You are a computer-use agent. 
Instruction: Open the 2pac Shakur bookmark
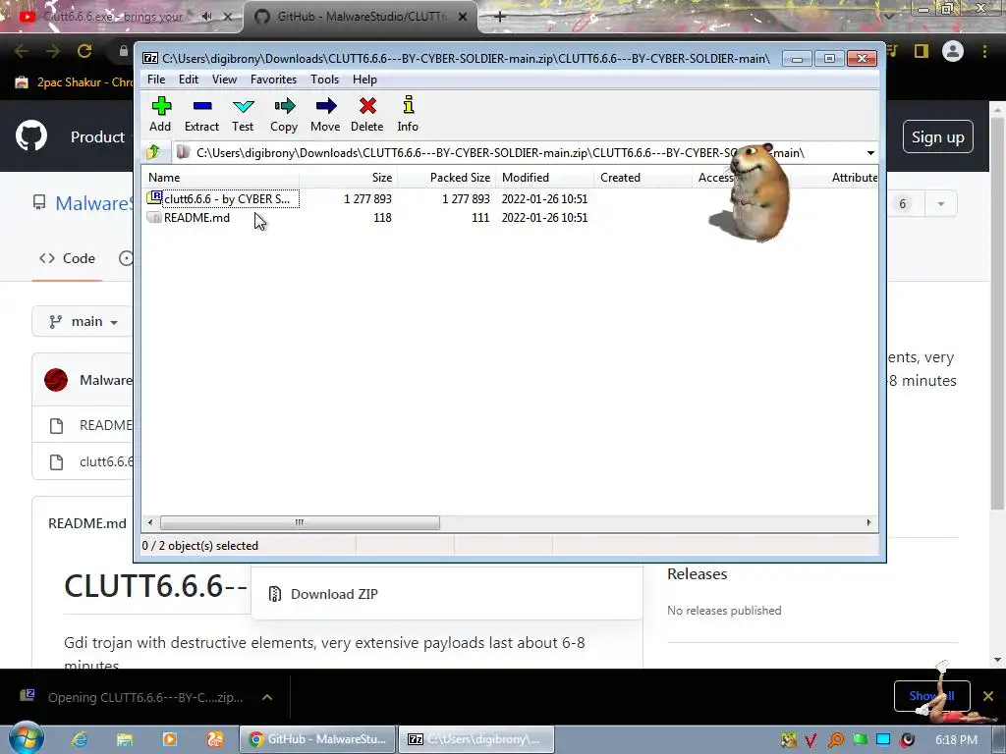pyautogui.click(x=73, y=82)
